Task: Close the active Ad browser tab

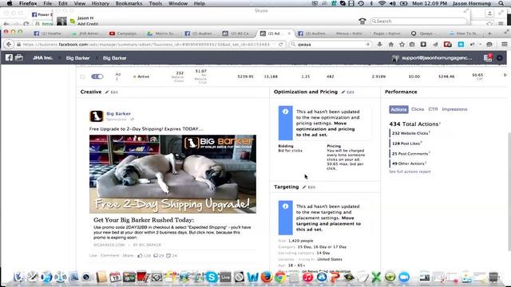Action: (289, 33)
